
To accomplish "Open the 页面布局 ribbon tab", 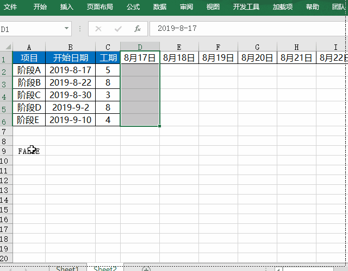I will [x=100, y=7].
